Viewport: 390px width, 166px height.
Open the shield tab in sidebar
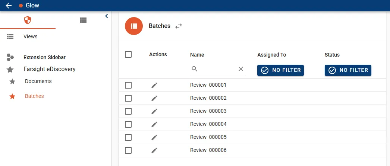pyautogui.click(x=28, y=20)
